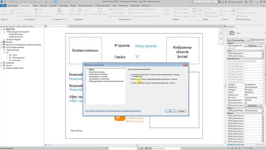Toggle first checkbox 'Размещать арматурные стержни' in dialog
This screenshot has height=150, width=266.
click(x=131, y=75)
